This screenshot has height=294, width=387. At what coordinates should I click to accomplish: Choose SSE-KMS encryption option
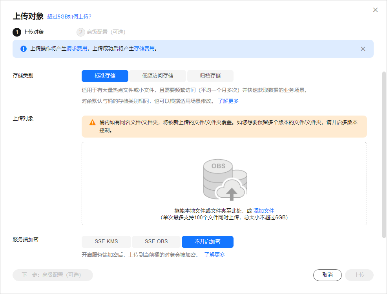[x=106, y=242]
